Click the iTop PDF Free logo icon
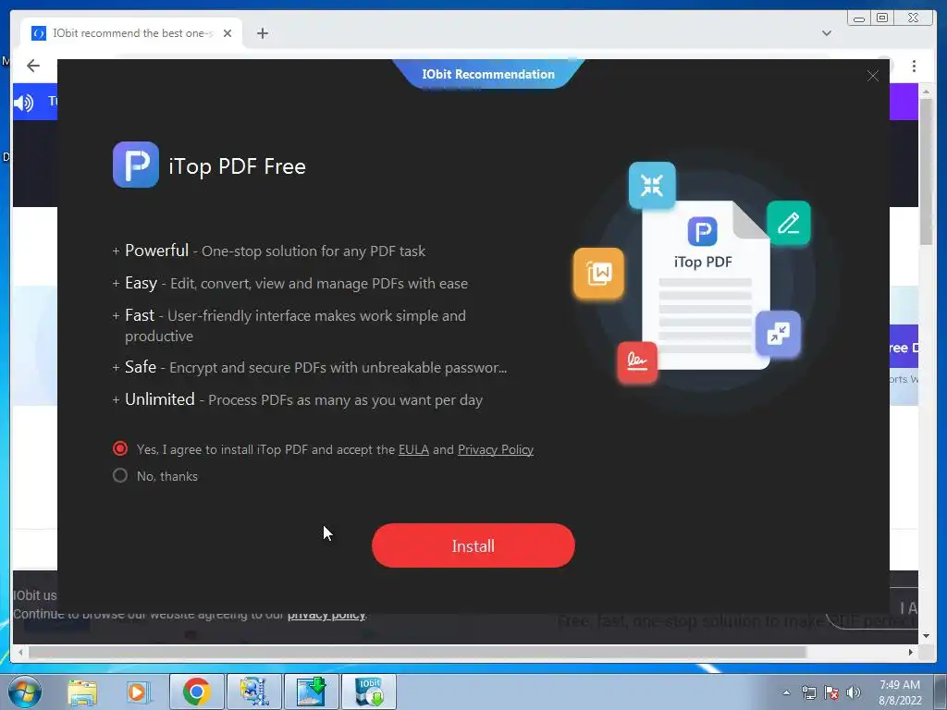 click(136, 165)
